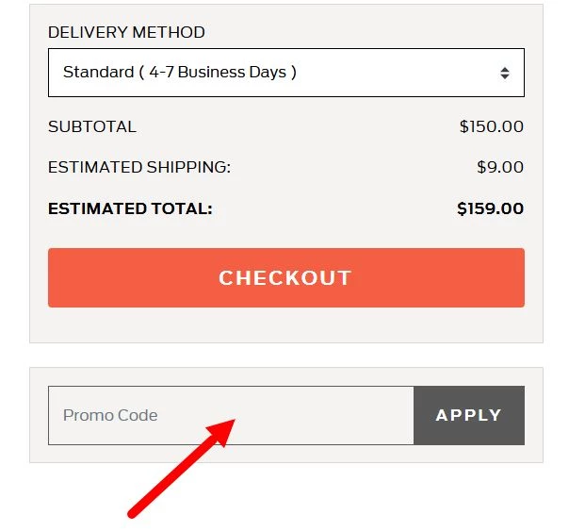Select the "Standard ( 4-7 Business Days )" text
Viewport: 585px width, 532px height.
click(x=180, y=72)
